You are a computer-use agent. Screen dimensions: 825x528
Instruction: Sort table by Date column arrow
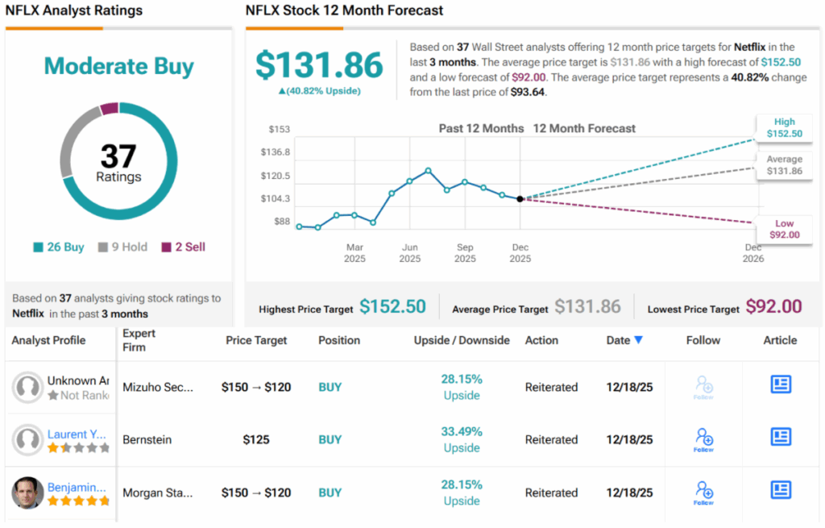tap(639, 340)
